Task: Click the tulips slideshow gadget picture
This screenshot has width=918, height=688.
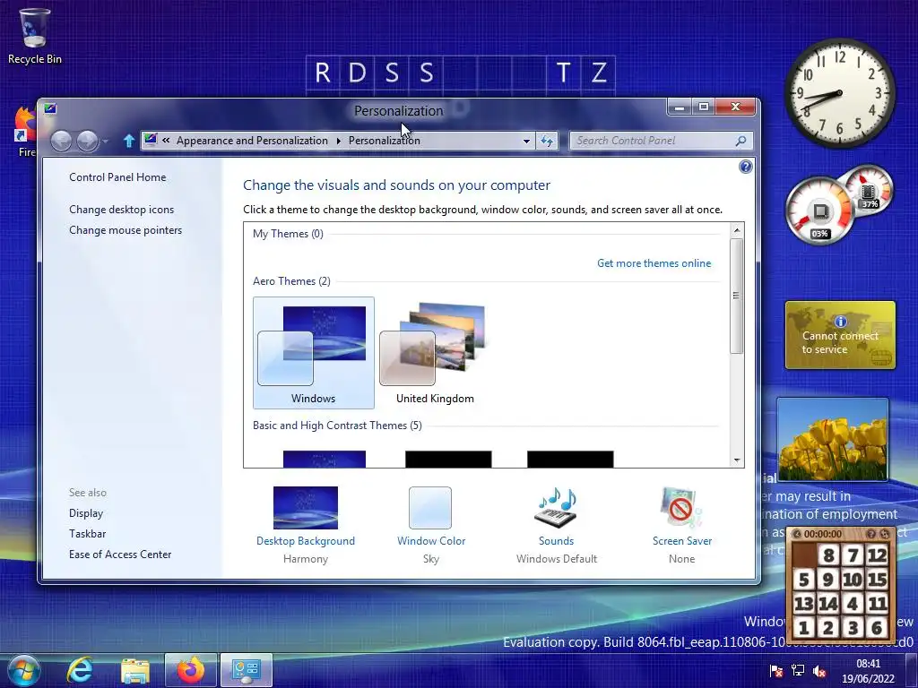Action: click(x=833, y=439)
